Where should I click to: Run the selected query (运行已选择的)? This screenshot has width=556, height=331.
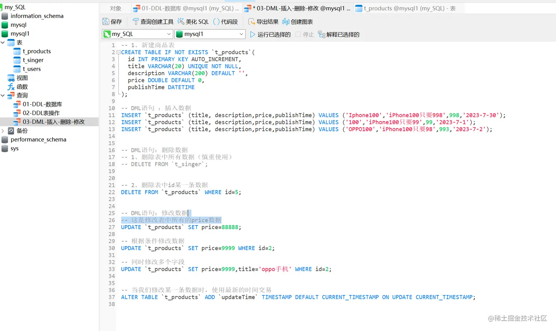[x=270, y=34]
